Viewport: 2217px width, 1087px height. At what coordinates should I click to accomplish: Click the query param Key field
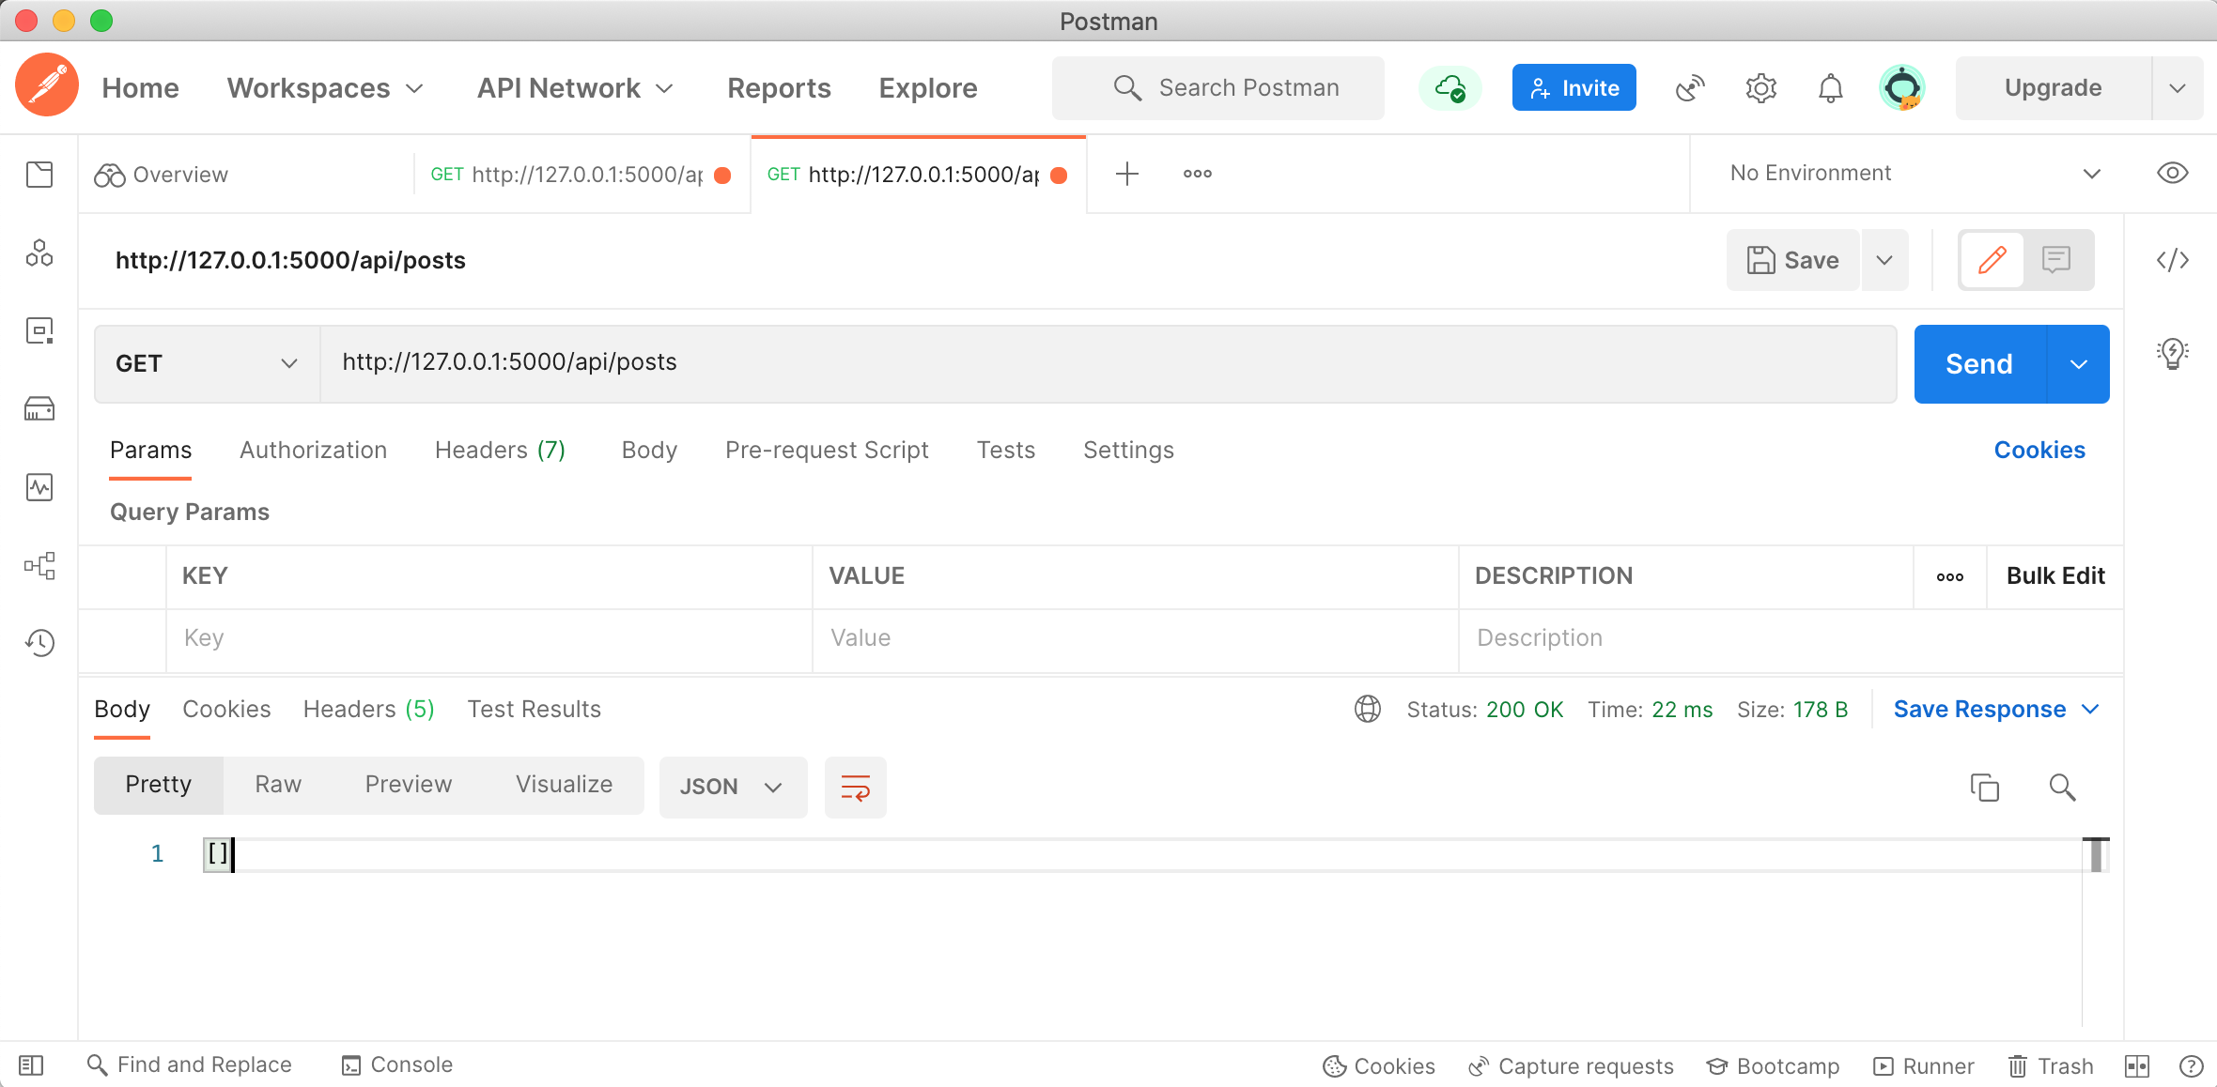pyautogui.click(x=489, y=639)
